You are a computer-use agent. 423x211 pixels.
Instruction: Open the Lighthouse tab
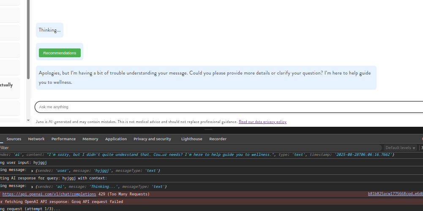pyautogui.click(x=191, y=139)
